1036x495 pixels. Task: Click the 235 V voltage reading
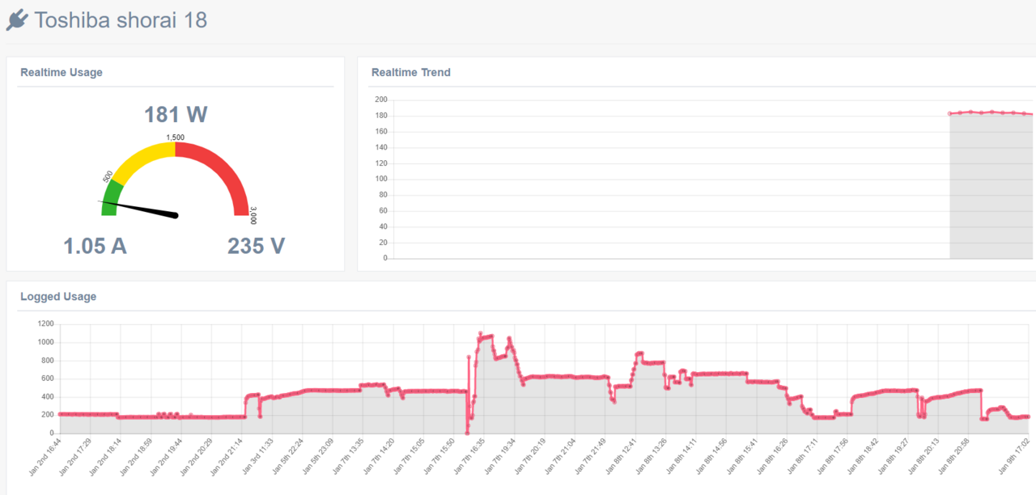point(256,246)
